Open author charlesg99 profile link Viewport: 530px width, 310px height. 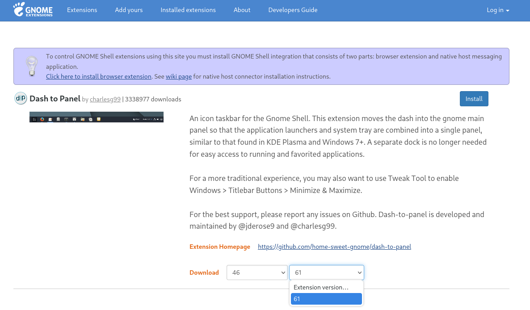105,99
